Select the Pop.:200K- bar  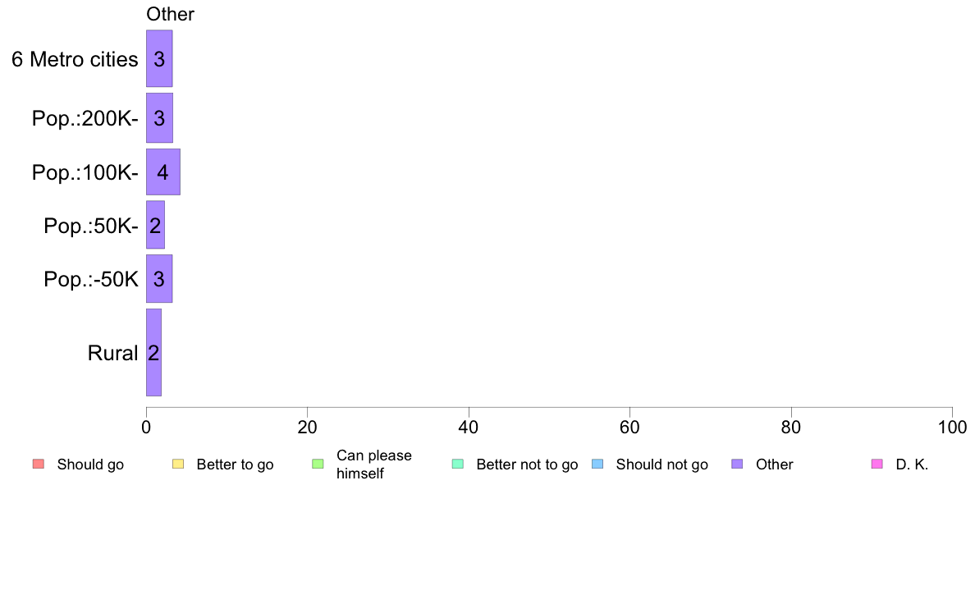[159, 117]
